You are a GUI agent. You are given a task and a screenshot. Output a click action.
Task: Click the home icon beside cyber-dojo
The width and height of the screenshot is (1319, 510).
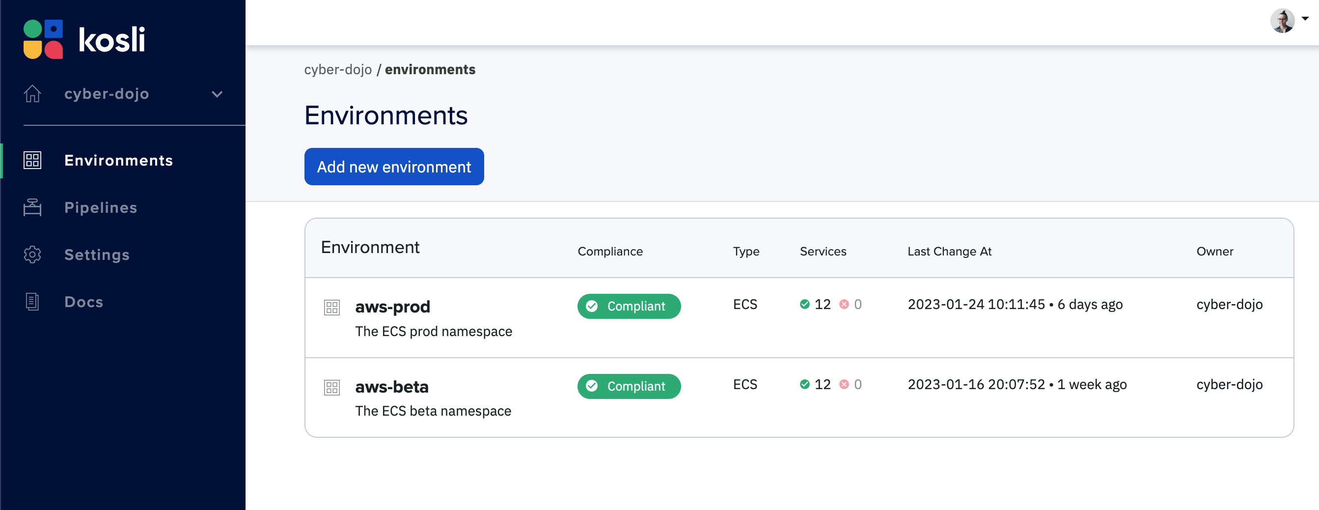[x=32, y=94]
